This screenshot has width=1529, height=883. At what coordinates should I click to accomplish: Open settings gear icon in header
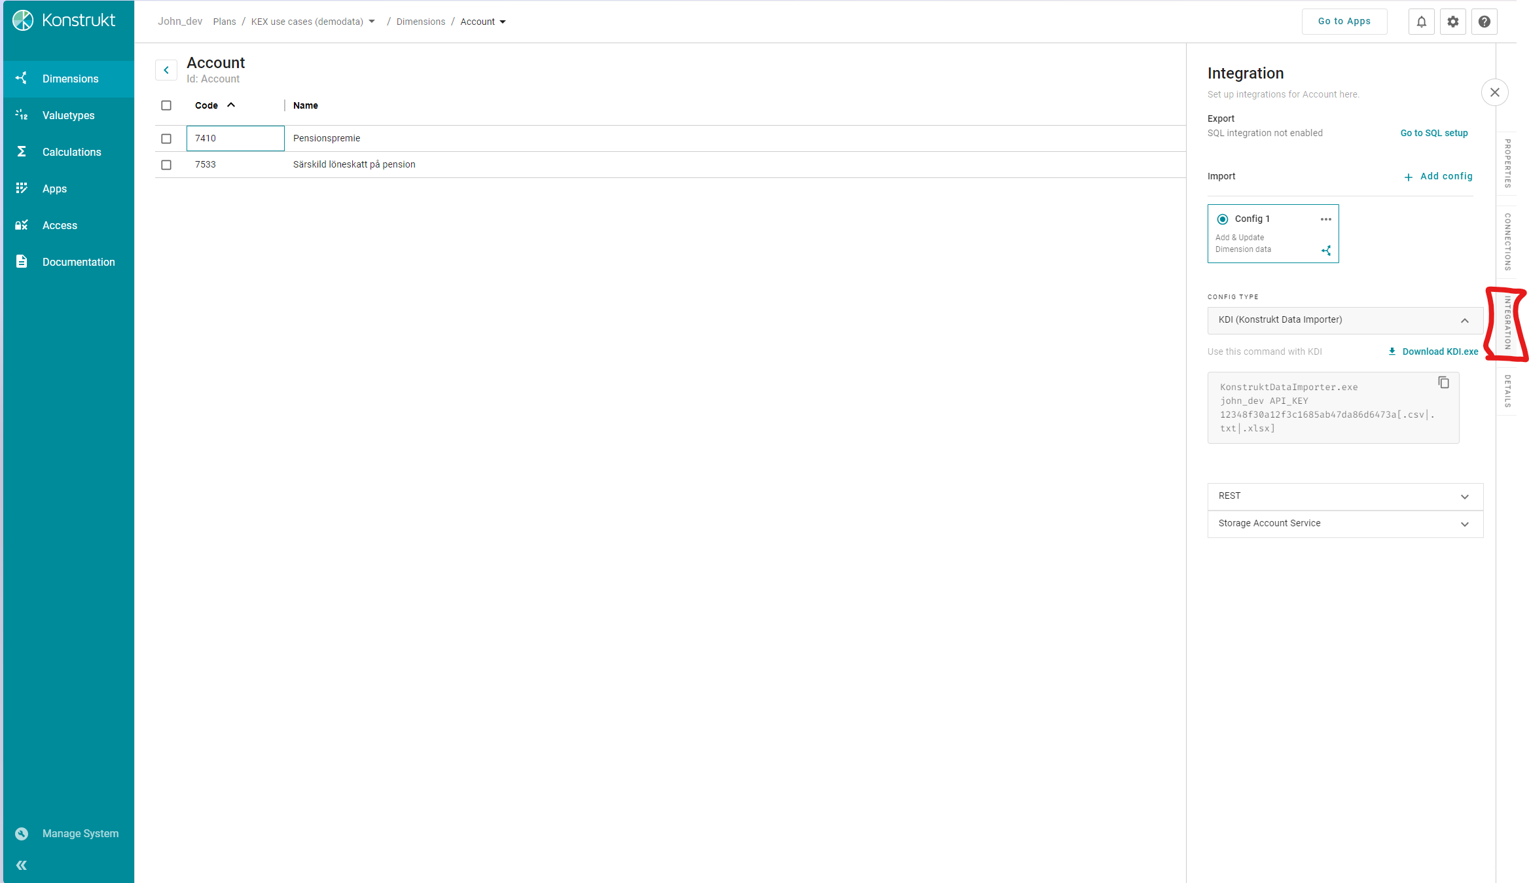(1452, 22)
